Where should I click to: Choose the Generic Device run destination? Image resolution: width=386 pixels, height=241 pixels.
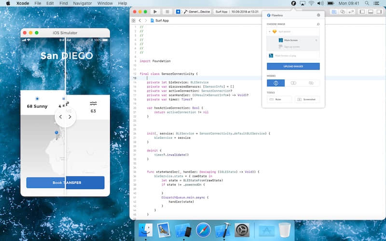[x=197, y=12]
